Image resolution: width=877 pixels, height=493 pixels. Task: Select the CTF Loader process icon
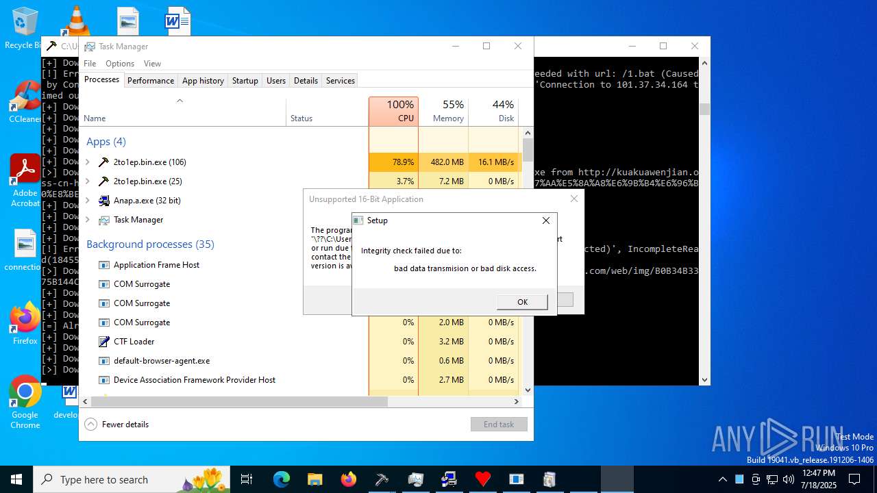(x=104, y=342)
